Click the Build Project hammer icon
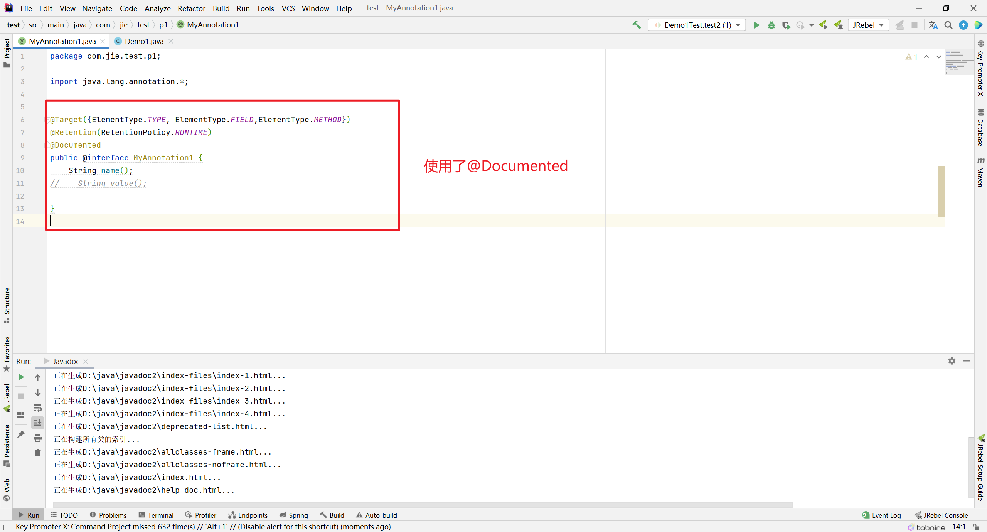Screen dimensions: 987x532 pos(637,25)
